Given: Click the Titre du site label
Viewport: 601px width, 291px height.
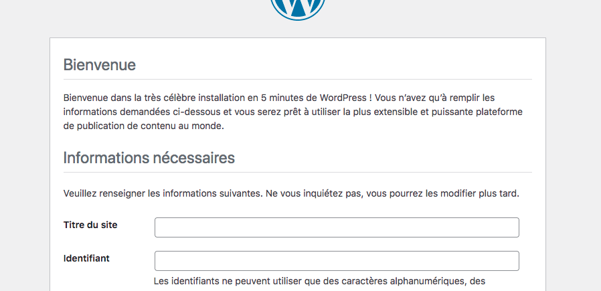Looking at the screenshot, I should pos(90,225).
